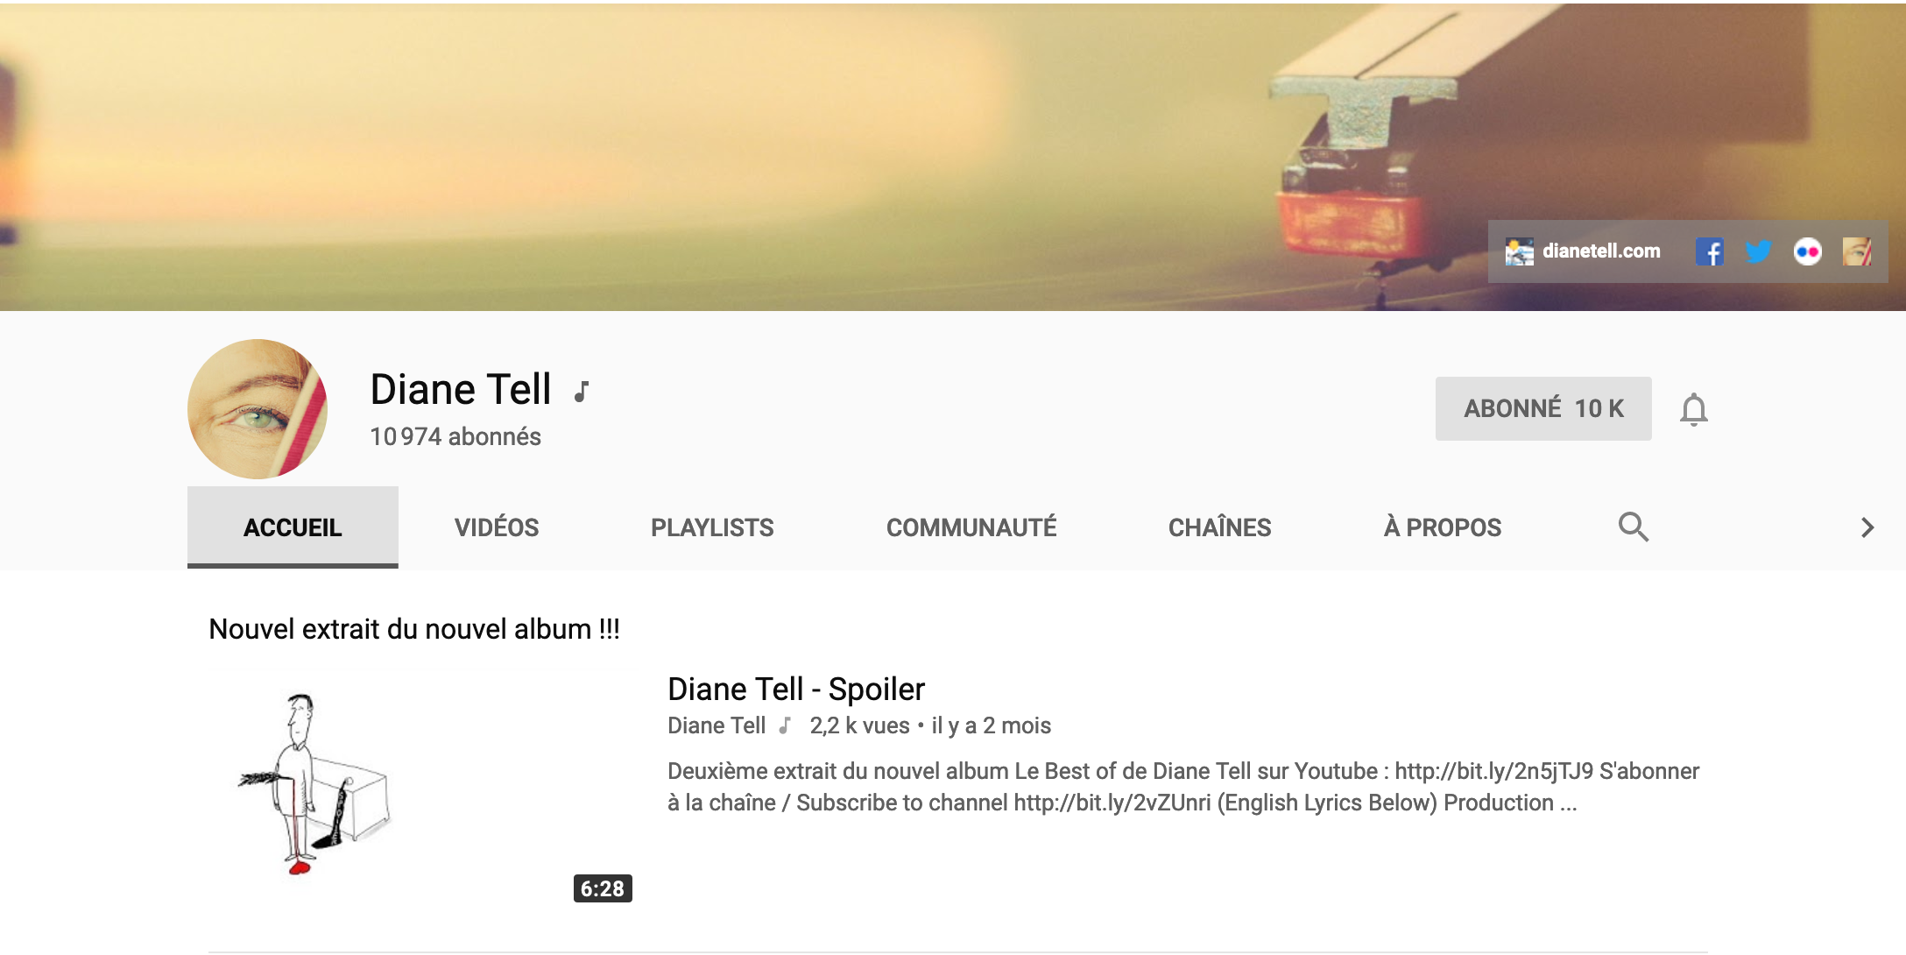Go to the COMMUNAUTÉ tab
This screenshot has height=955, width=1906.
click(971, 527)
